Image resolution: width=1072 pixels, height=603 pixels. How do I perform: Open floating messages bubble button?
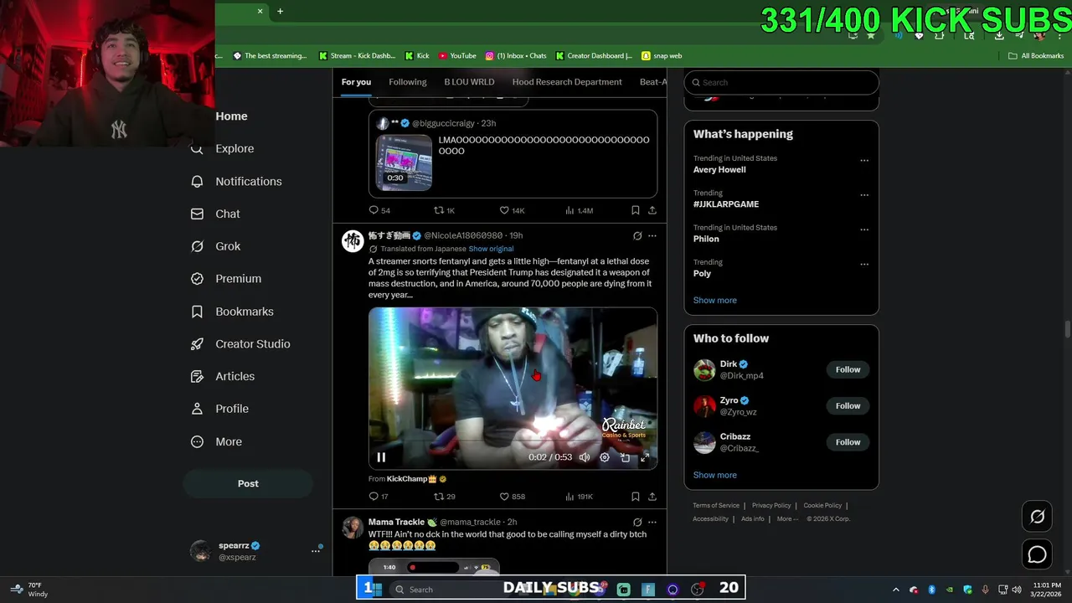click(x=1037, y=554)
